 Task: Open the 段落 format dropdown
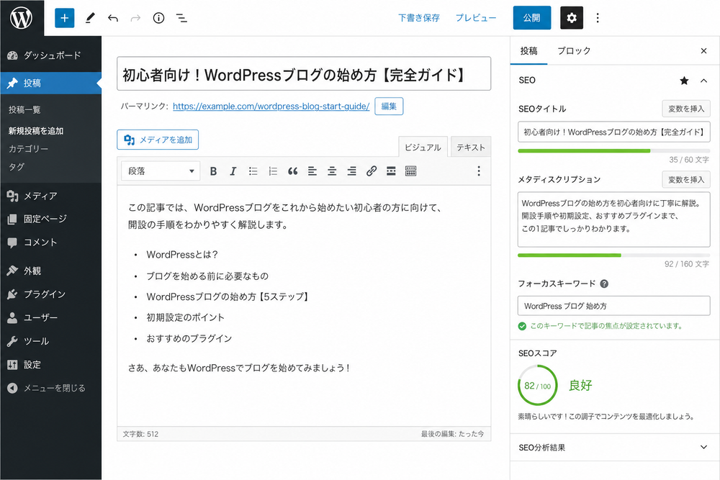click(x=161, y=171)
